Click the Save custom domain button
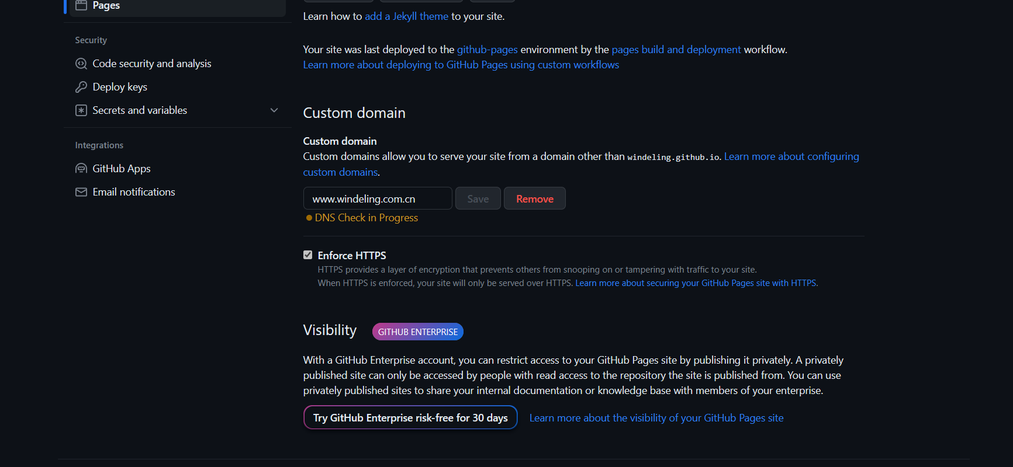 click(478, 198)
